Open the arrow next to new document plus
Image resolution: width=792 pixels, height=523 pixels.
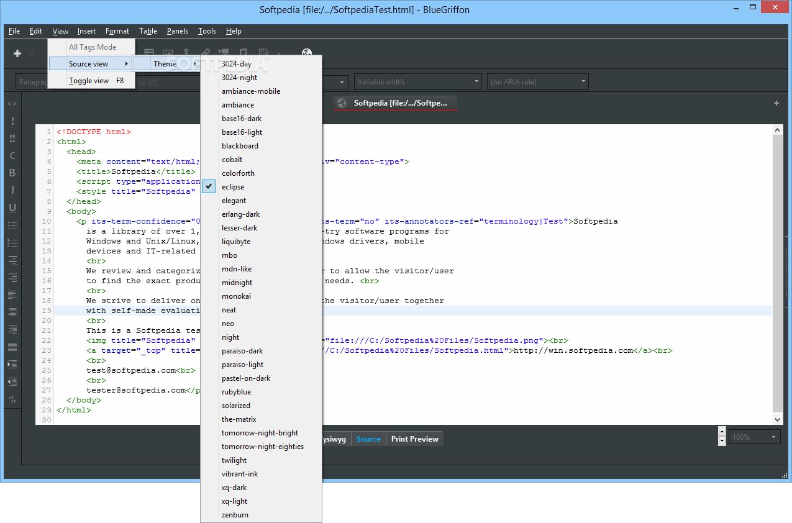(x=32, y=54)
